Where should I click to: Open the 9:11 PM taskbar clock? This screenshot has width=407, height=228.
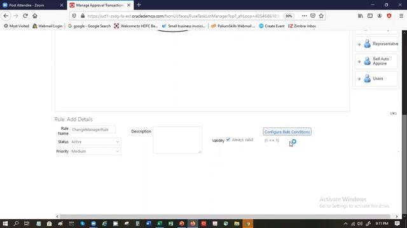click(x=382, y=224)
